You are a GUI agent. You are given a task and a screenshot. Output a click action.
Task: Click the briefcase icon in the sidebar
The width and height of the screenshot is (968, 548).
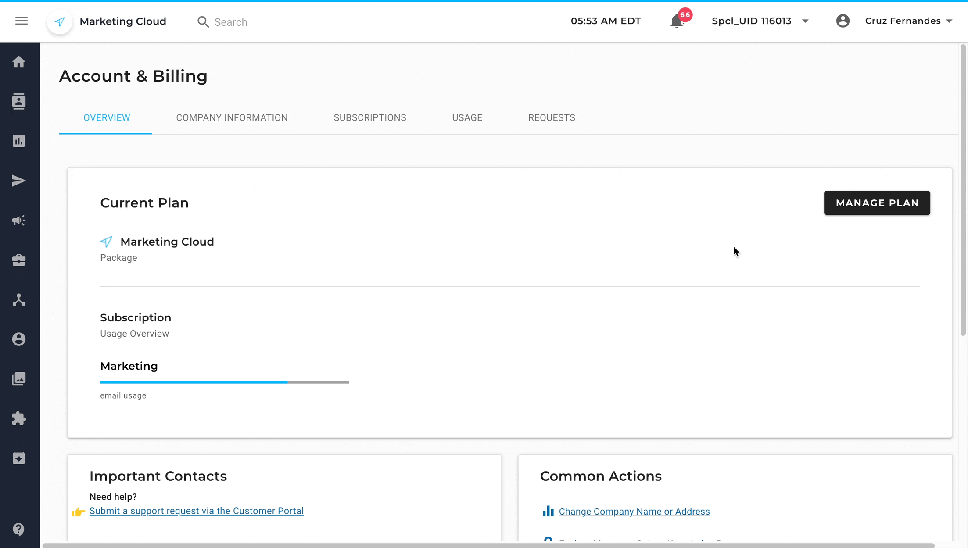19,260
